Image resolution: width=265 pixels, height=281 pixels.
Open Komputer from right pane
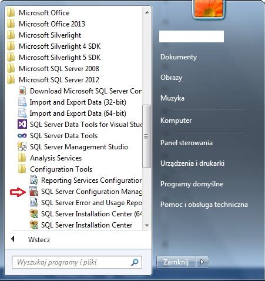pyautogui.click(x=176, y=121)
